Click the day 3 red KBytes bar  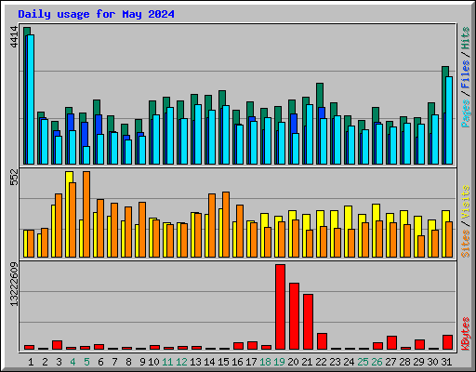pyautogui.click(x=57, y=345)
